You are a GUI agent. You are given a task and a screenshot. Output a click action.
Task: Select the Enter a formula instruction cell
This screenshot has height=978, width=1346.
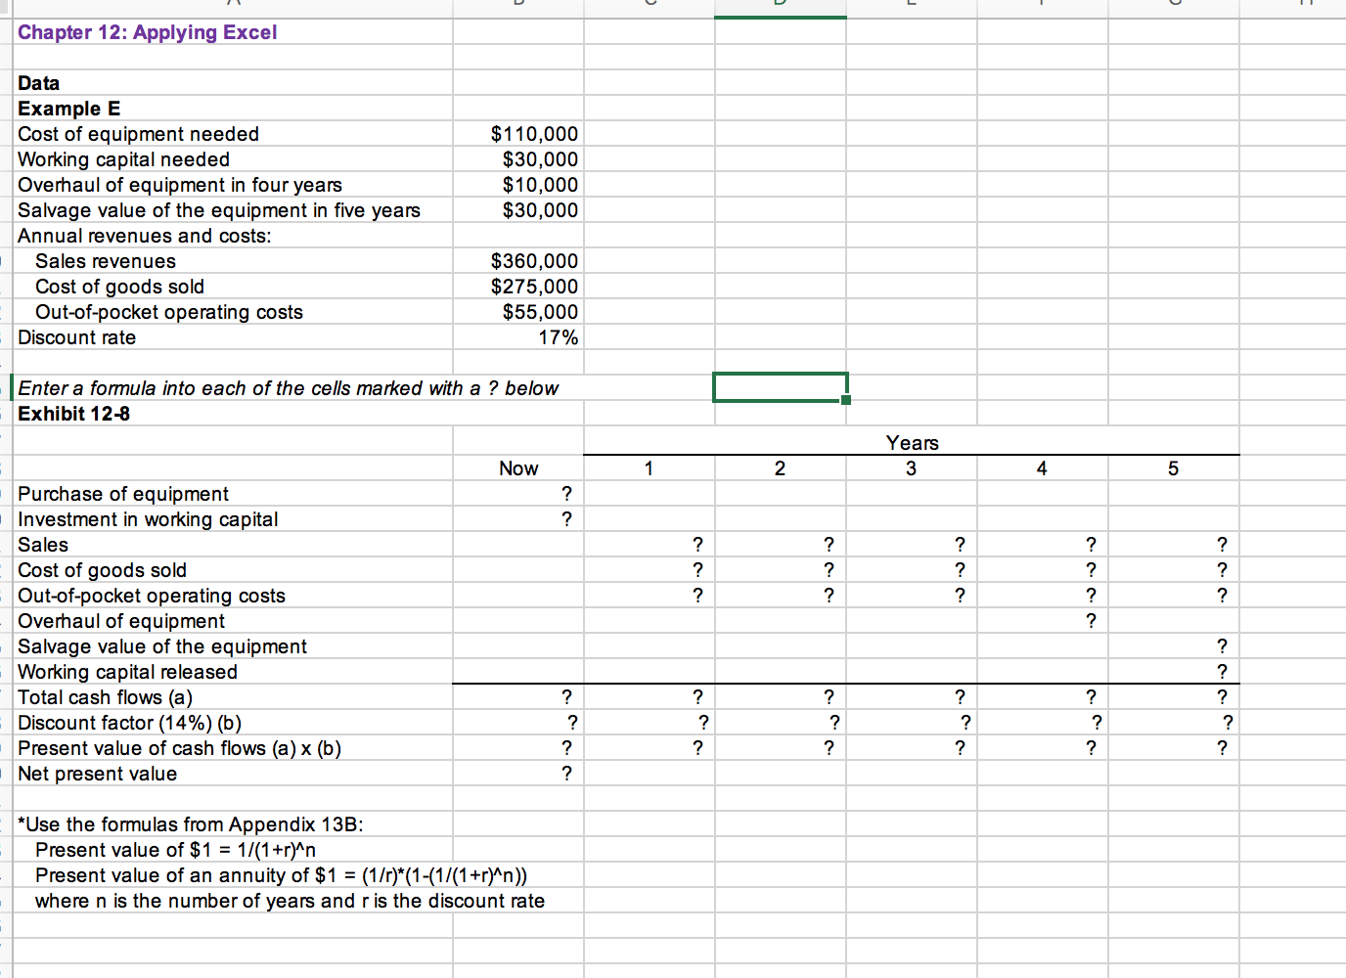click(x=291, y=387)
